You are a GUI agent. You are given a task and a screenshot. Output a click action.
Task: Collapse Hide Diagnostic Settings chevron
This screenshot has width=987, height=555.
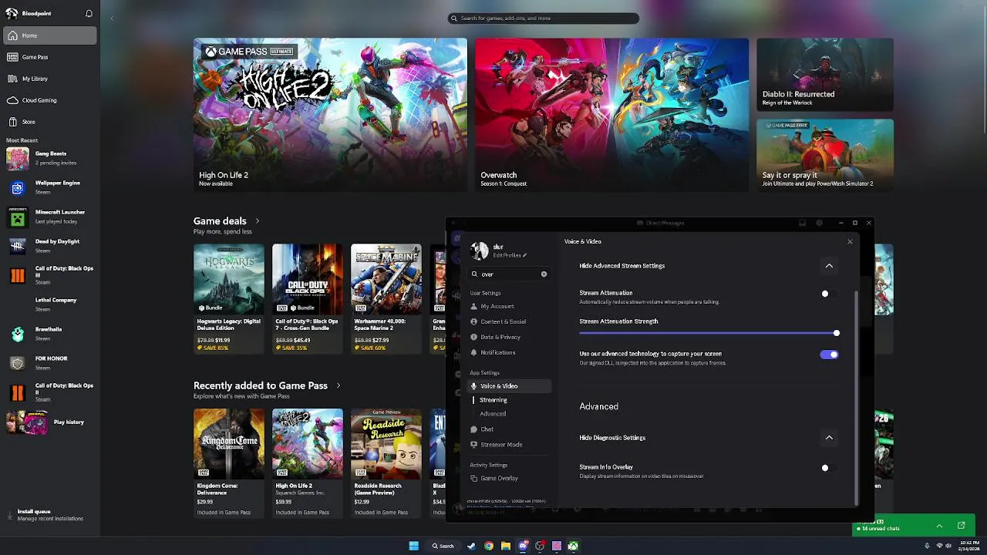click(829, 438)
